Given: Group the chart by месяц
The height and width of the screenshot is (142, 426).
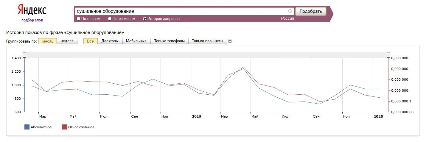Looking at the screenshot, I should [x=48, y=41].
